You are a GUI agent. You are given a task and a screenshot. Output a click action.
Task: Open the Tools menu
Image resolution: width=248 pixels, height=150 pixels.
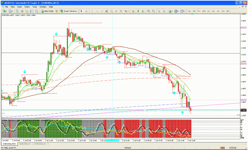35,7
